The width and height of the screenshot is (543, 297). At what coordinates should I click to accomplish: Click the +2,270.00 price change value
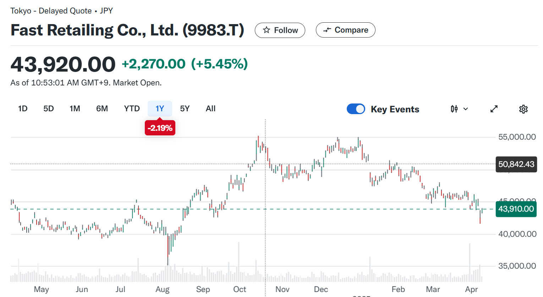pyautogui.click(x=153, y=64)
